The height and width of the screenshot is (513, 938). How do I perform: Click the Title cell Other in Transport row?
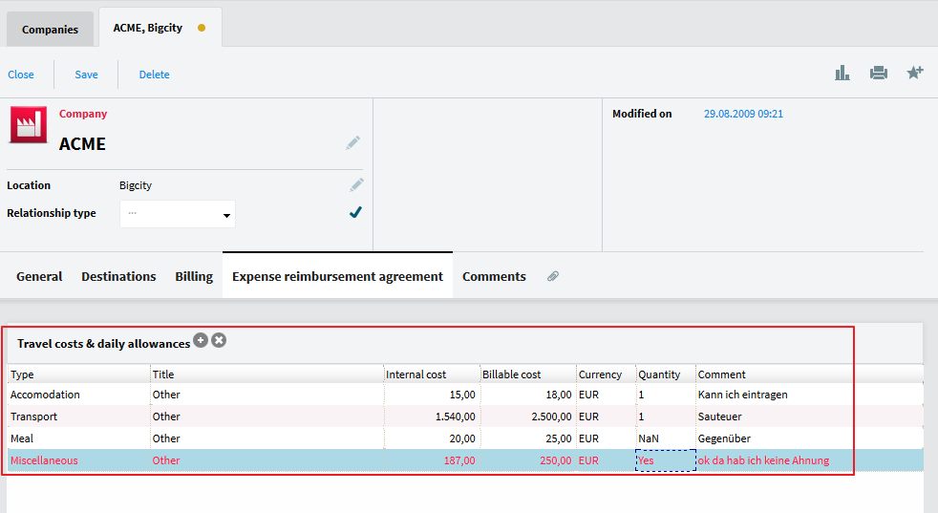[266, 417]
